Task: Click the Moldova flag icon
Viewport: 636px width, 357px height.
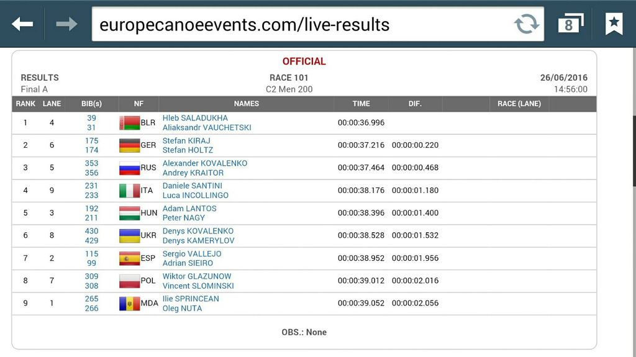Action: point(130,304)
